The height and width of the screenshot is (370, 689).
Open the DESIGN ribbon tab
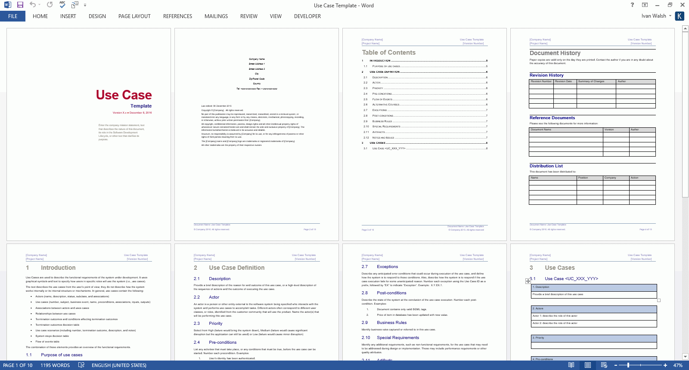[x=97, y=16]
